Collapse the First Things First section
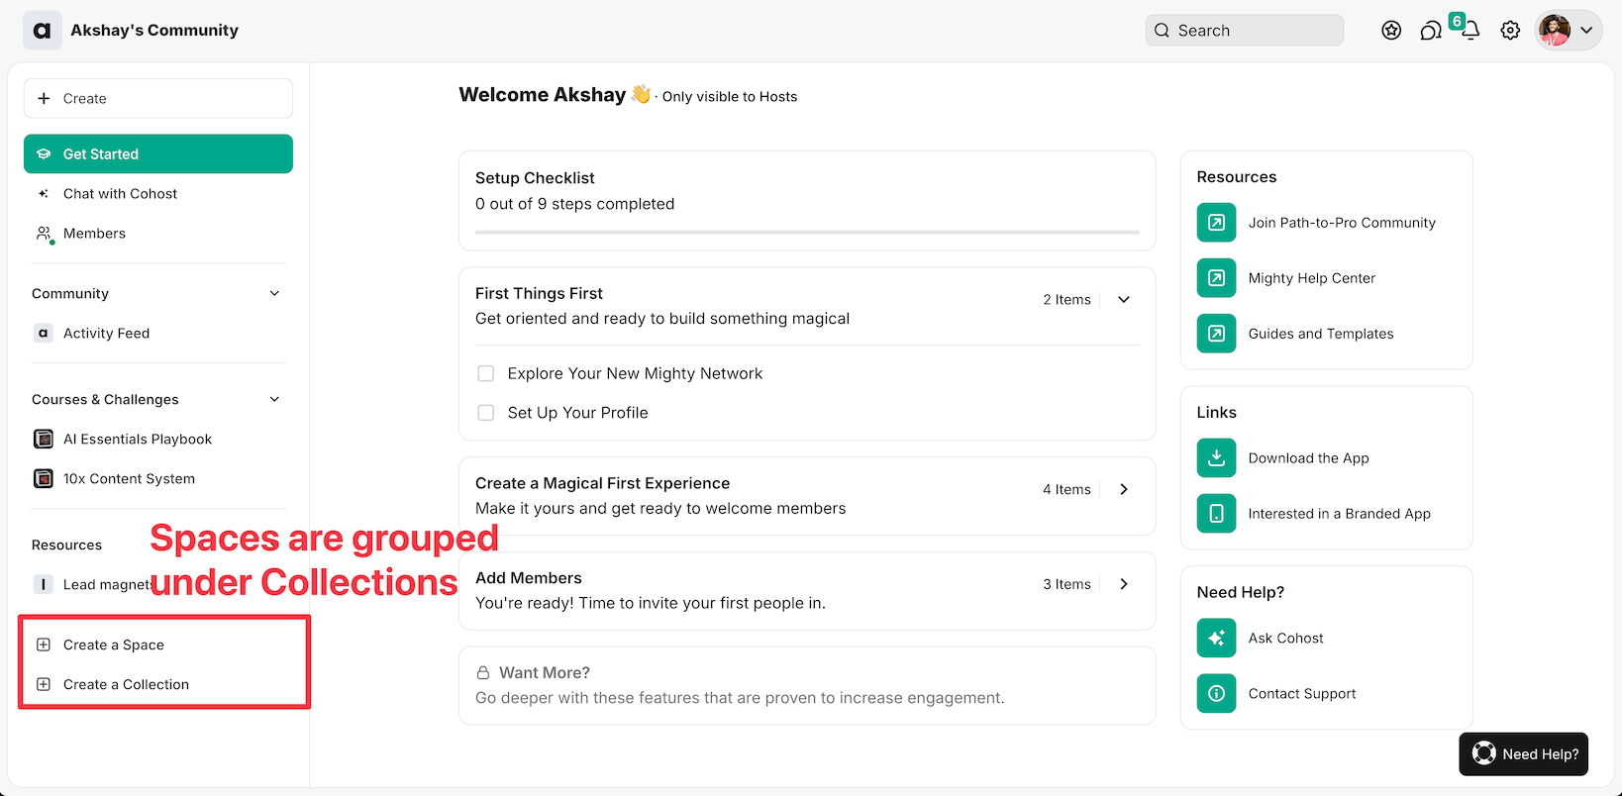 [x=1124, y=300]
